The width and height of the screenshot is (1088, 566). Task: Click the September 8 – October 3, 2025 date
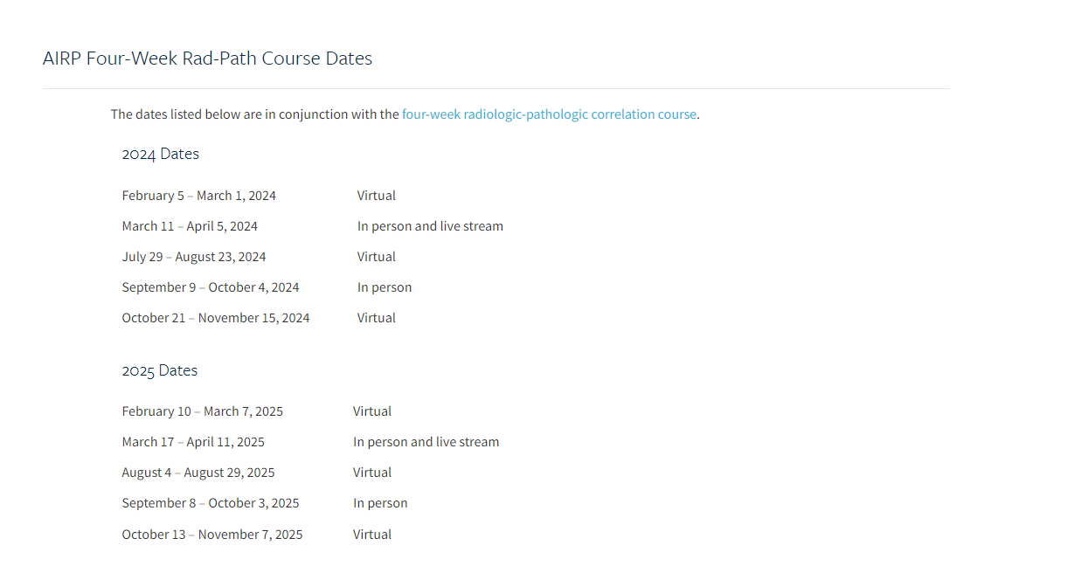click(211, 503)
